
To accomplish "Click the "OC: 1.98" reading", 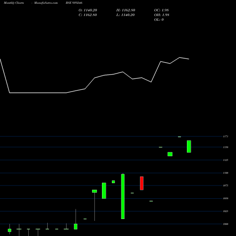I will click(161, 10).
